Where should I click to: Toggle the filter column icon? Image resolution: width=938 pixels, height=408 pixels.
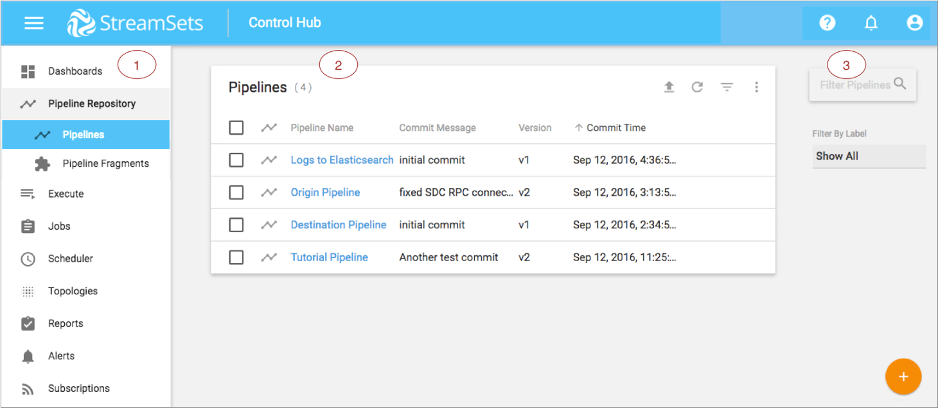[727, 87]
